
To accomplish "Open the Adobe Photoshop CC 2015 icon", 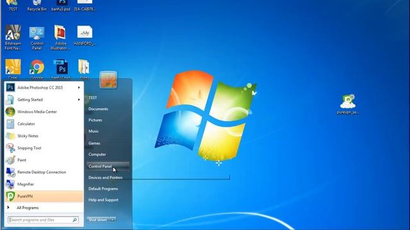I will tap(10, 88).
